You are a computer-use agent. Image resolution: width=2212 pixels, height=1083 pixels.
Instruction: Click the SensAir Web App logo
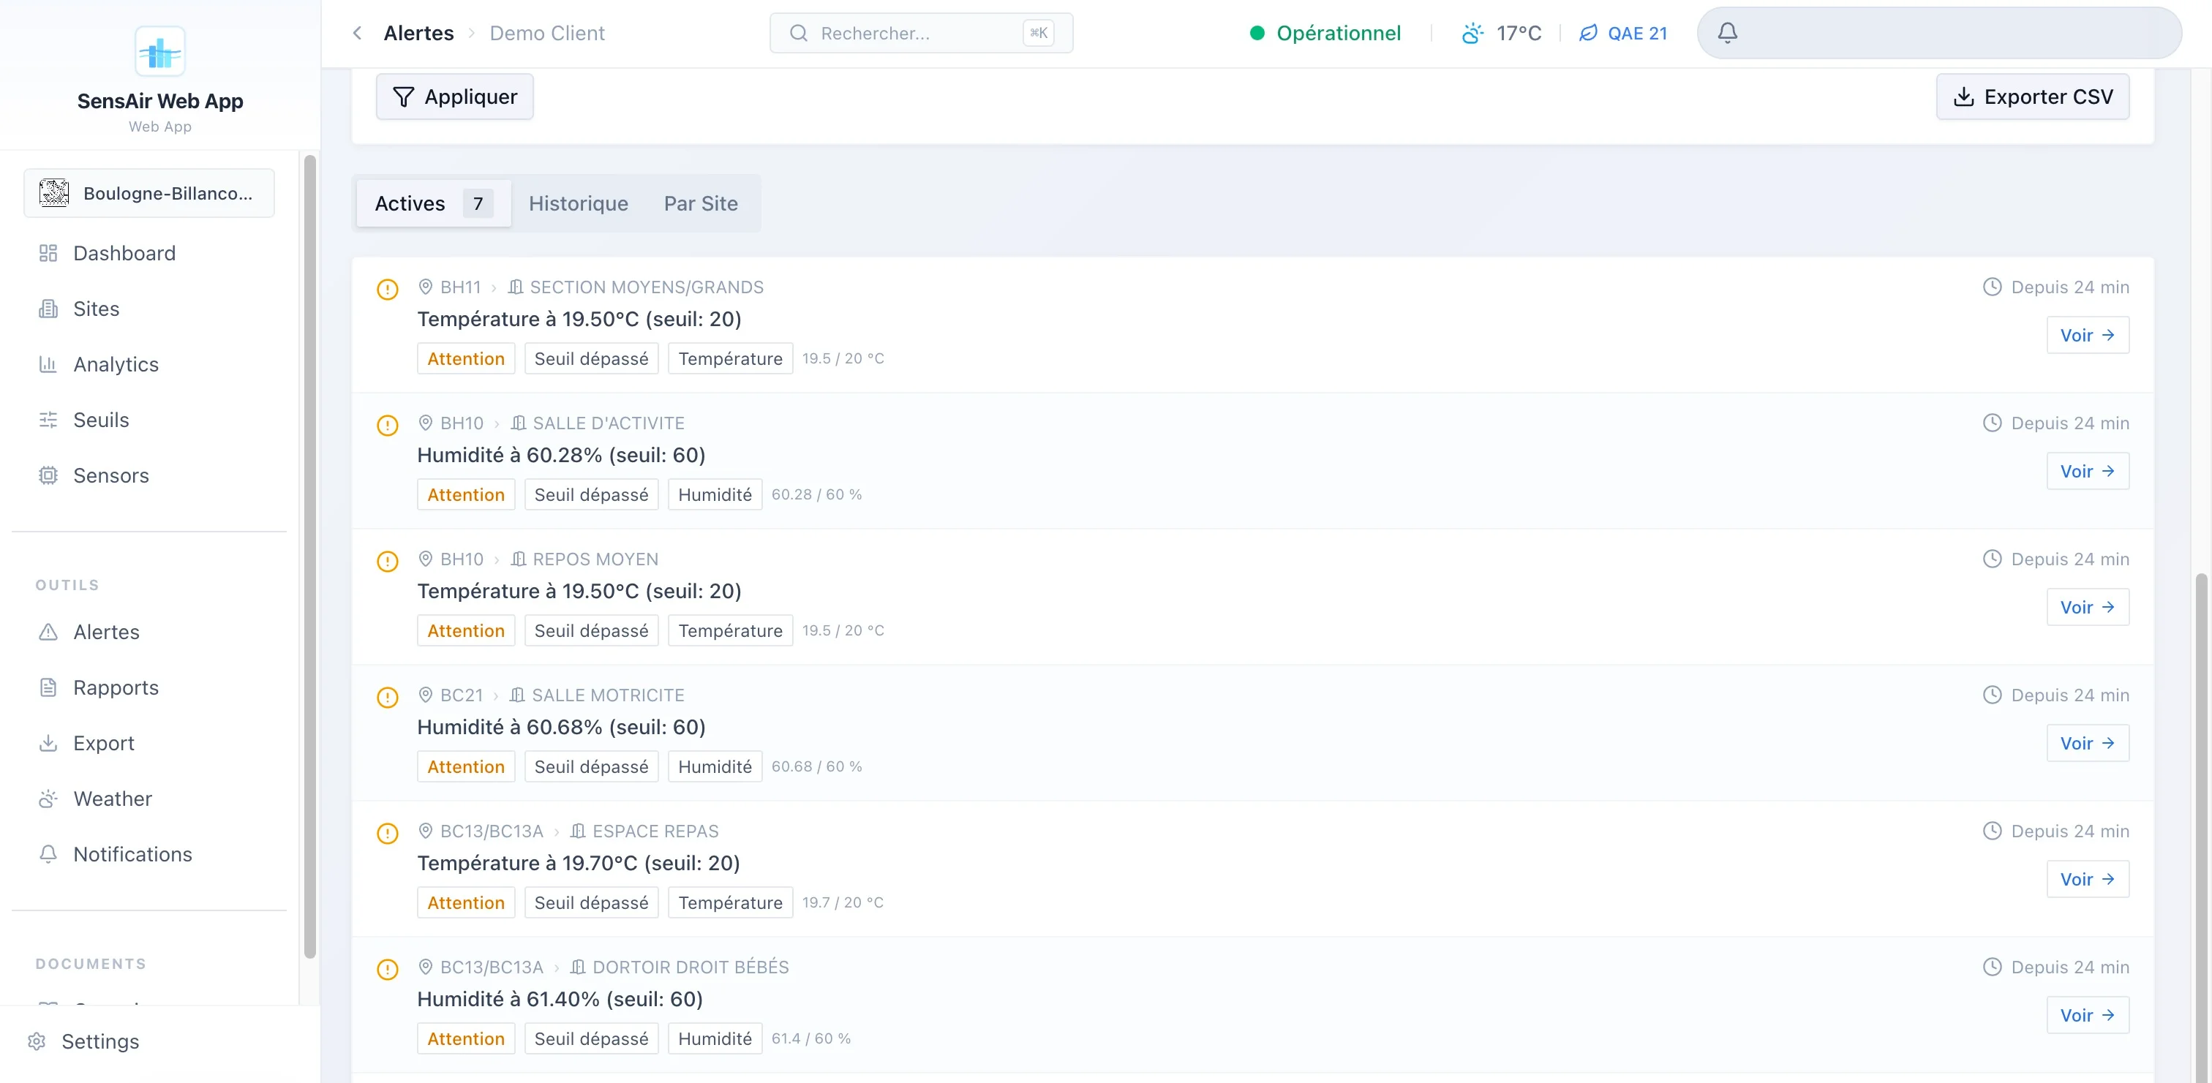pos(159,51)
